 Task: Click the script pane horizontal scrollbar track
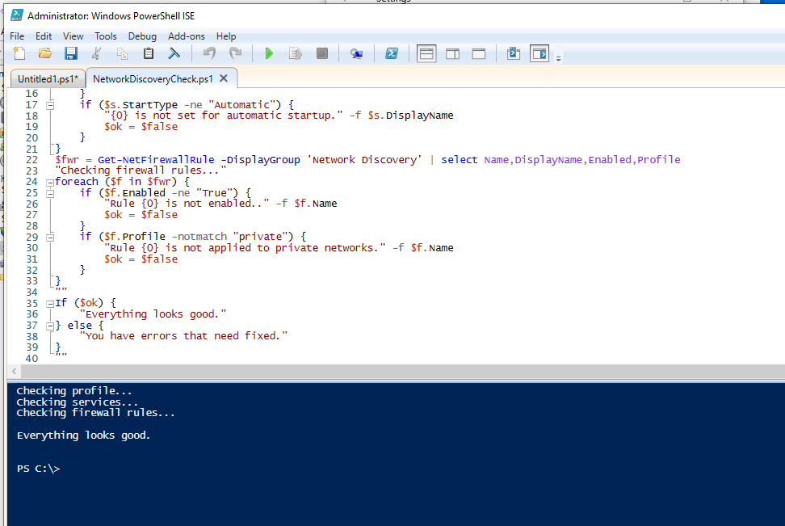pos(403,371)
